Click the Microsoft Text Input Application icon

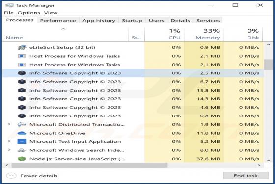(x=22, y=141)
